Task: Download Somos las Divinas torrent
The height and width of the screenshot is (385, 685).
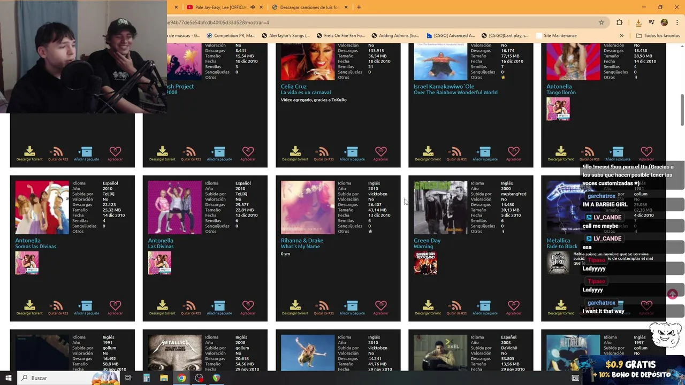Action: [30, 307]
